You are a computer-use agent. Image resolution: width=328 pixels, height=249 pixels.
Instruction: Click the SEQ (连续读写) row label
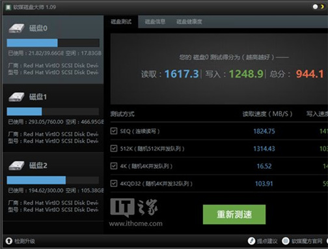(140, 131)
